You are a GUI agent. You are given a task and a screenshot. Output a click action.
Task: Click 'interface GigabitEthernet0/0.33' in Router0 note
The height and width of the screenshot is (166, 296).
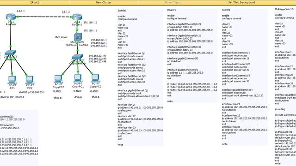pos(184,47)
